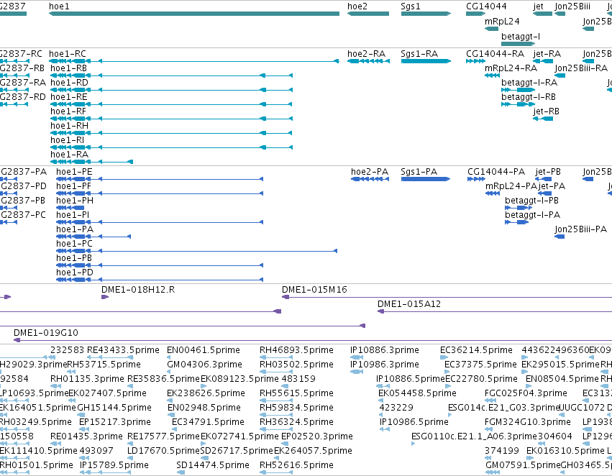Select the EC36214.5prime label
The width and height of the screenshot is (612, 476).
point(476,350)
